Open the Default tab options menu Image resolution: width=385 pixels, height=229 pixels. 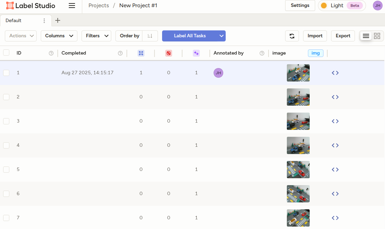point(44,21)
